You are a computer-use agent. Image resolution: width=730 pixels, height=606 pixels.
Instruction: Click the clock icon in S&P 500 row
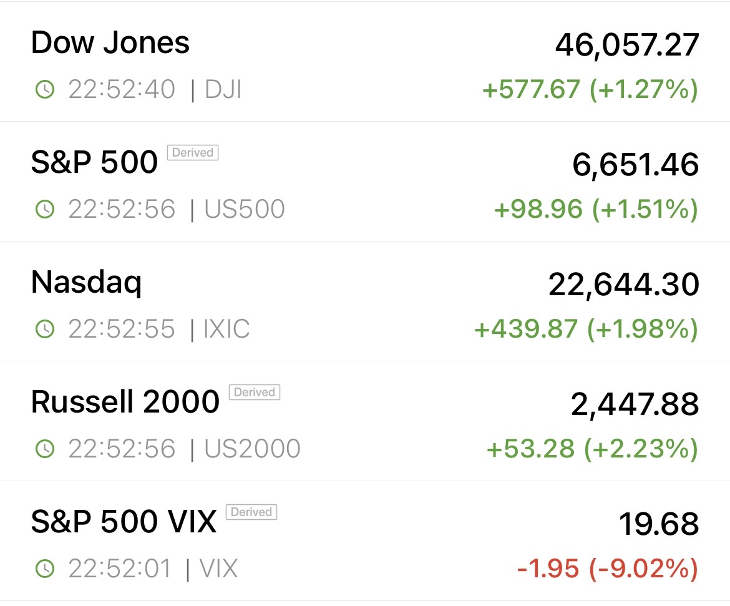pyautogui.click(x=45, y=210)
